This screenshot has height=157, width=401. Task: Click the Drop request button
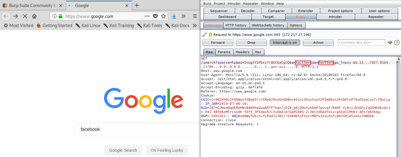pyautogui.click(x=251, y=42)
